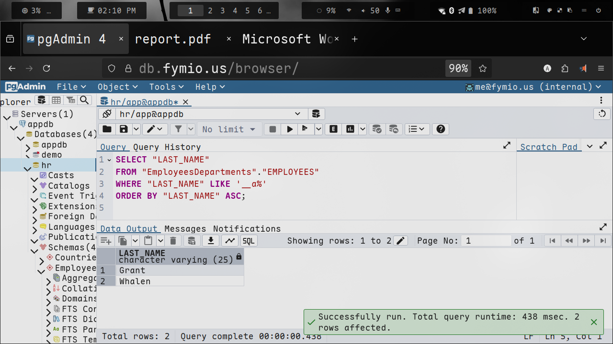Switch to the Query History tab
The width and height of the screenshot is (613, 344).
167,147
